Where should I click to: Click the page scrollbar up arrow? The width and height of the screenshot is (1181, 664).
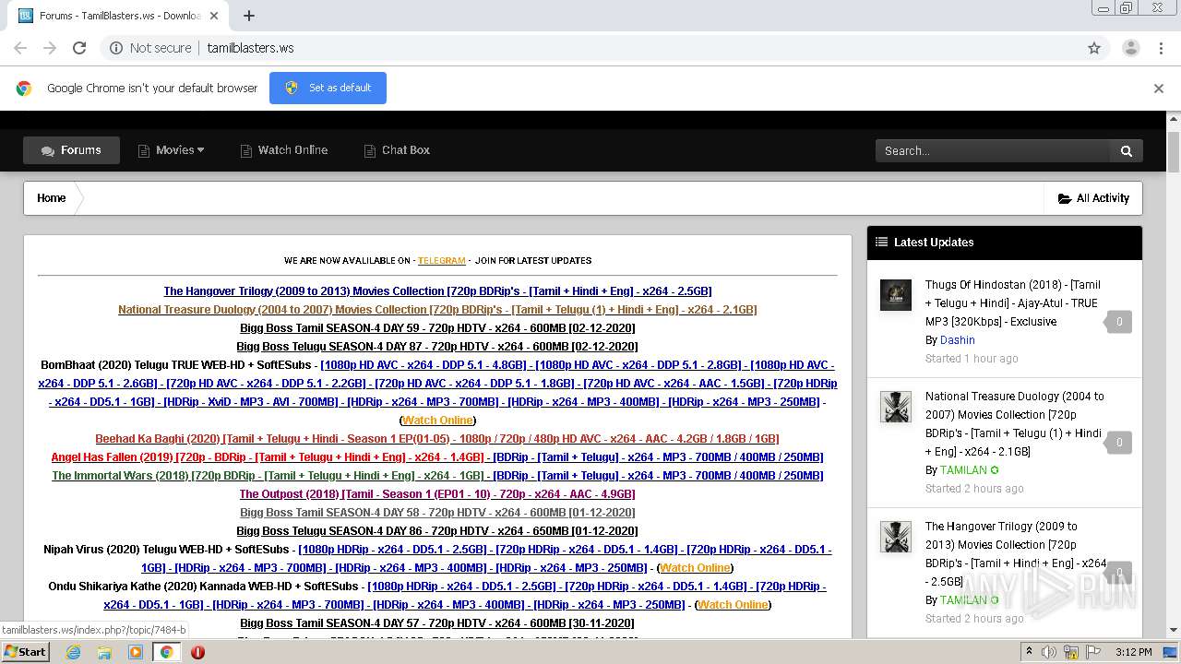(x=1174, y=119)
